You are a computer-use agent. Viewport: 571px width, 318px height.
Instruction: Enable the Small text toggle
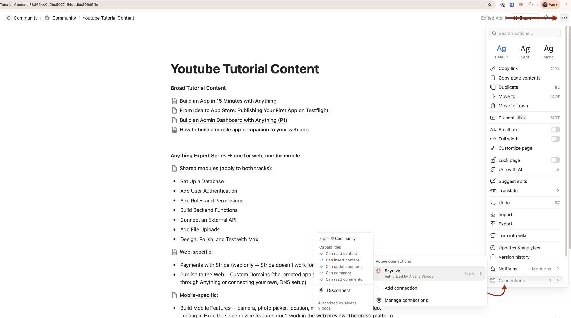pyautogui.click(x=556, y=129)
